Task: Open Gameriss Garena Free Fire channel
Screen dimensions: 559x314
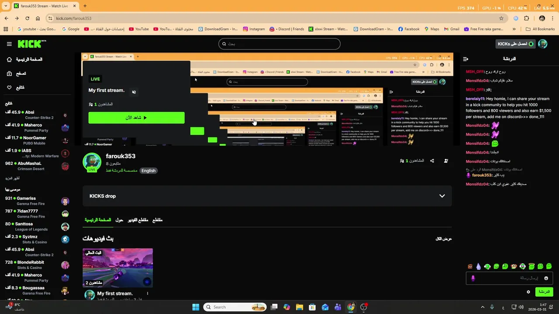Action: [37, 201]
